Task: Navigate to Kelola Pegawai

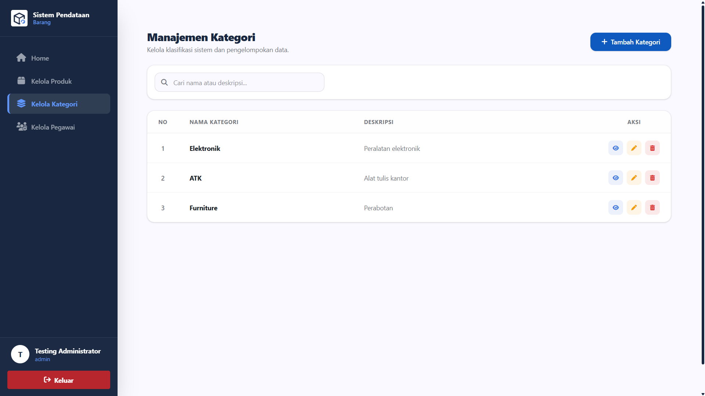Action: pos(59,127)
